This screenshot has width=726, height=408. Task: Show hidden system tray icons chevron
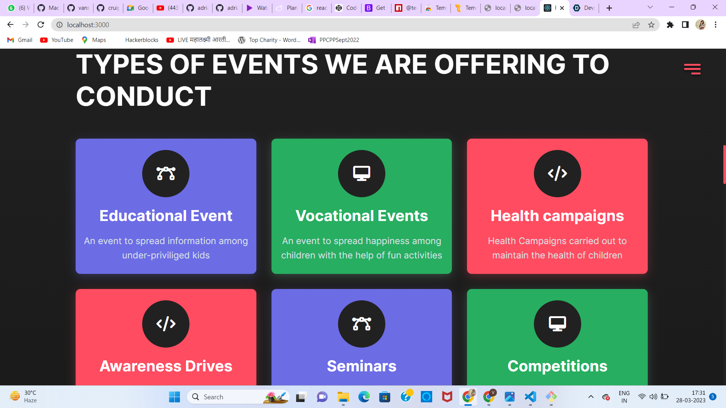591,397
